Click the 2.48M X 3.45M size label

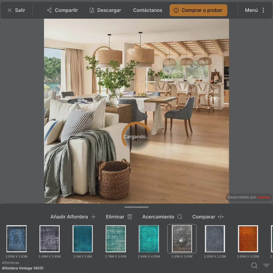(x=50, y=257)
